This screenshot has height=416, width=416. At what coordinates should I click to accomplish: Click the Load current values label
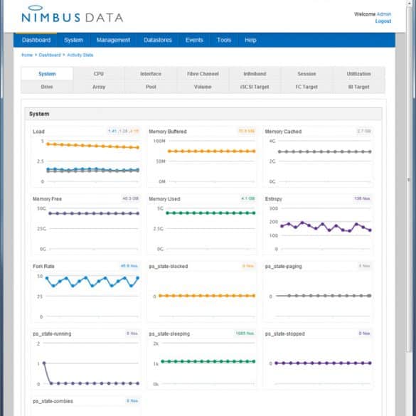tap(123, 131)
